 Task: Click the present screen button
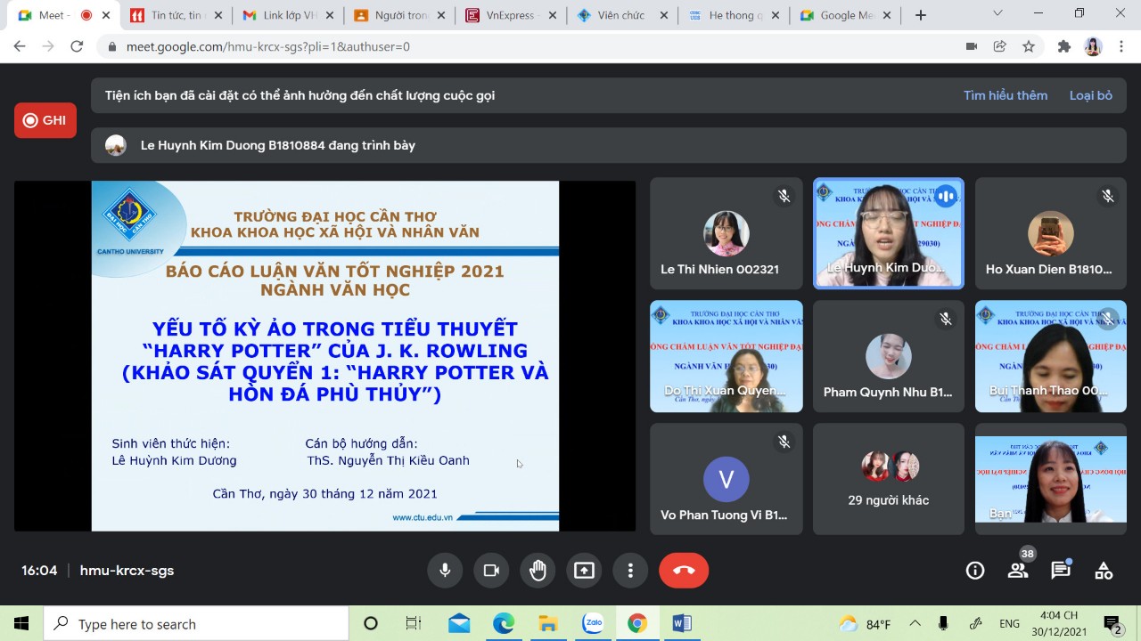click(584, 571)
